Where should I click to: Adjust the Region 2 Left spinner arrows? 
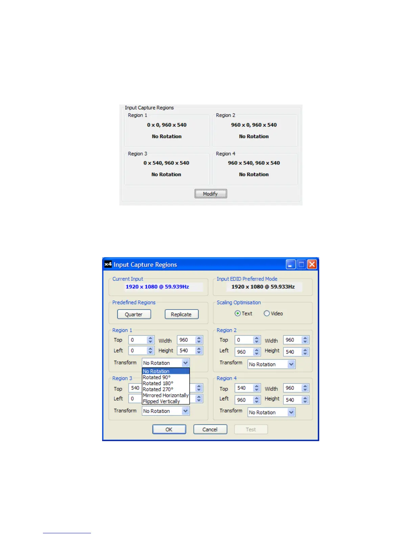(x=257, y=352)
